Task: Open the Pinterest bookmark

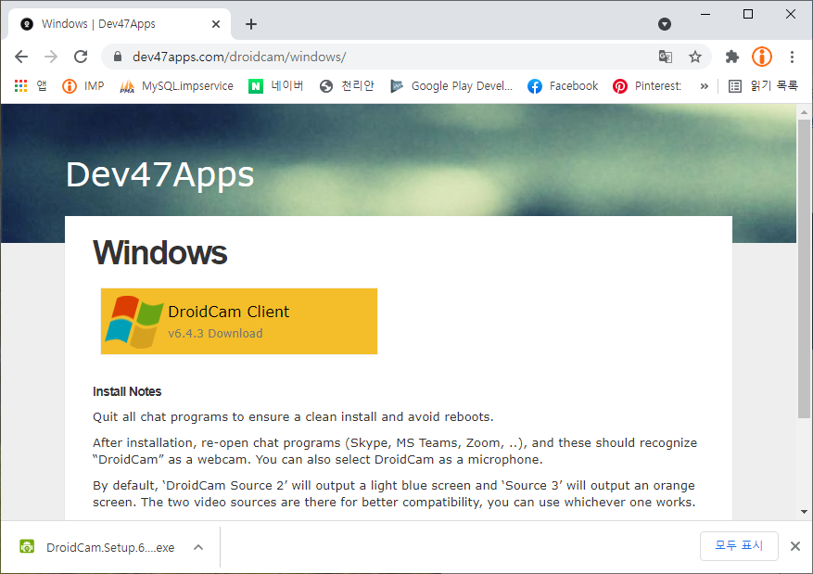Action: 646,85
